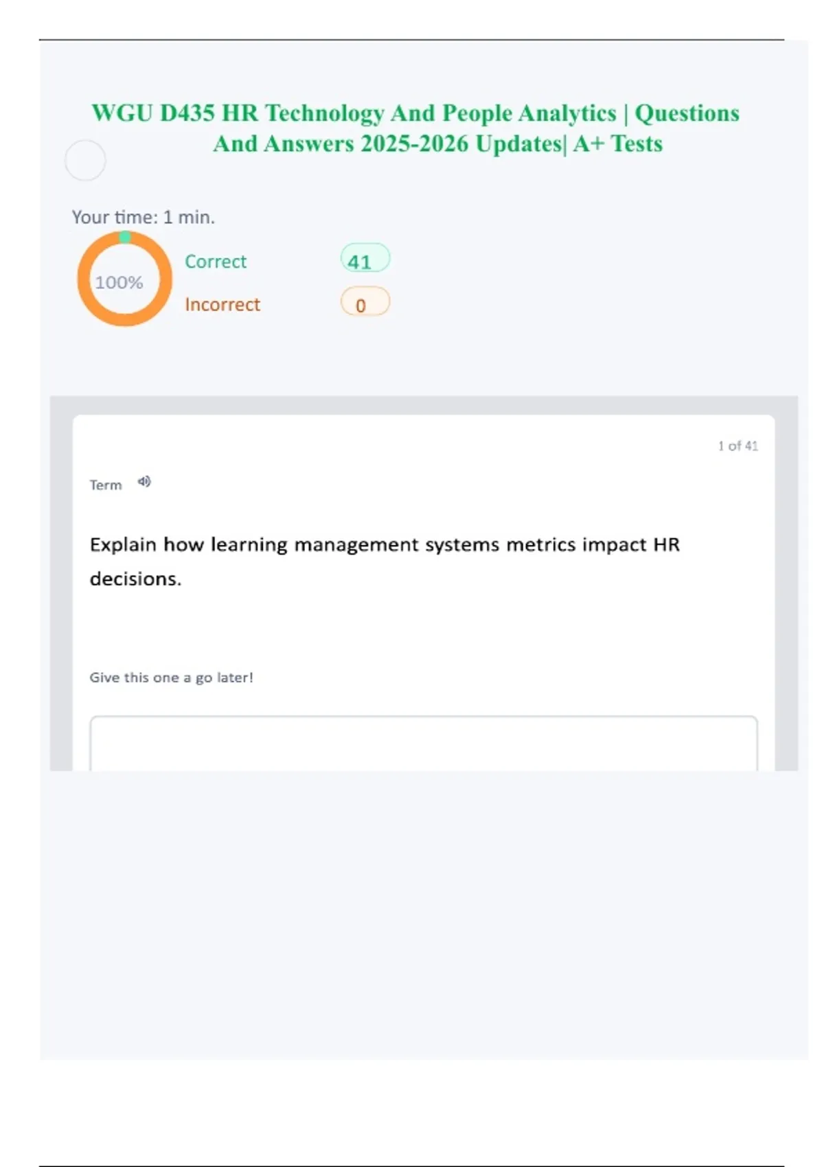Click the green 41 correct count badge
The width and height of the screenshot is (824, 1167).
[365, 260]
